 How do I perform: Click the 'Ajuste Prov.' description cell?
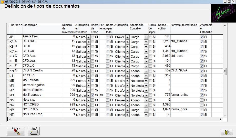click(42, 36)
